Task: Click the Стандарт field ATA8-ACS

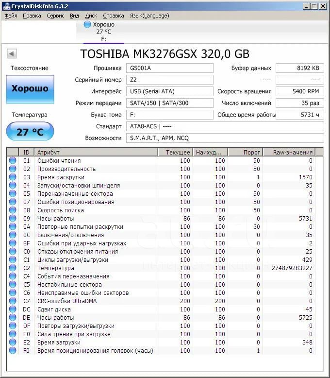Action: coord(225,126)
